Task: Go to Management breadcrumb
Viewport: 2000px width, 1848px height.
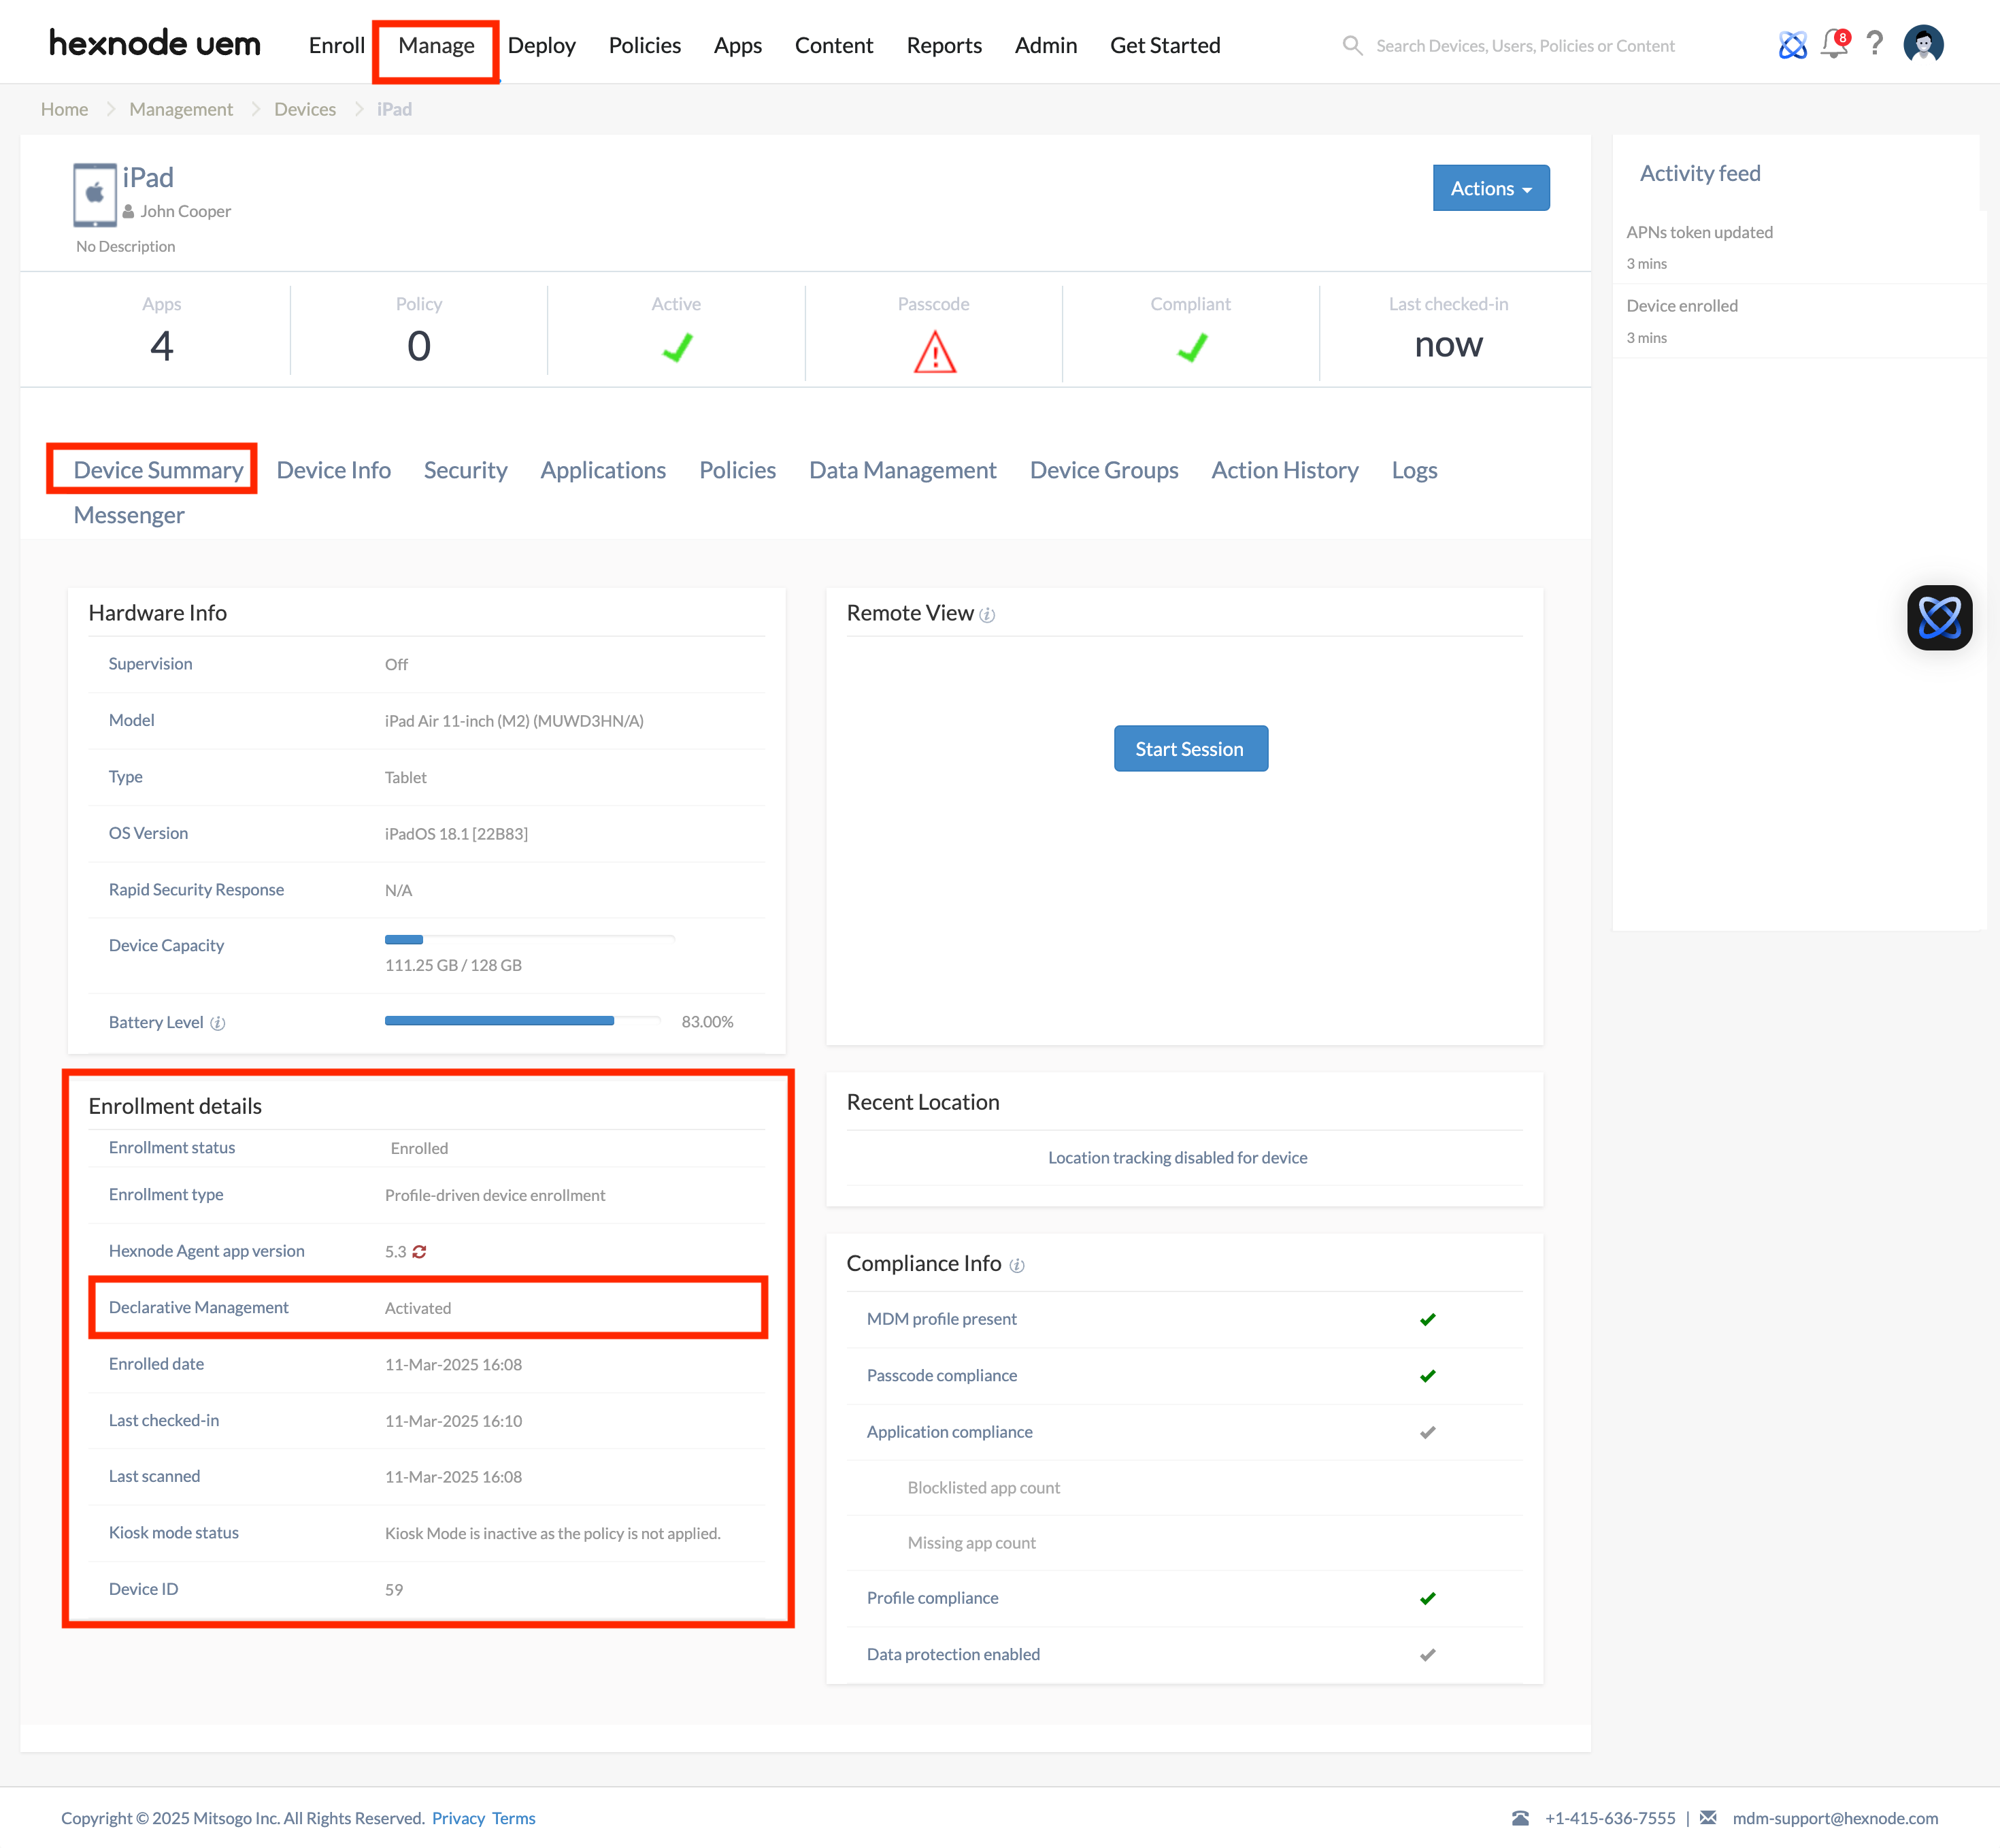Action: [x=181, y=109]
